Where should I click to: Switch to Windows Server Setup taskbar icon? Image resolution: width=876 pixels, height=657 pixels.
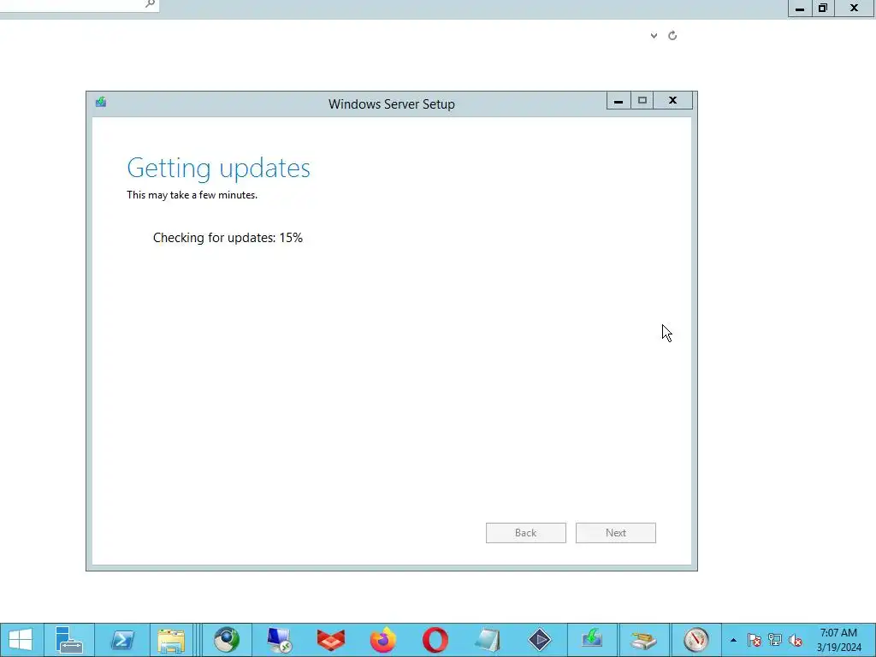(592, 640)
